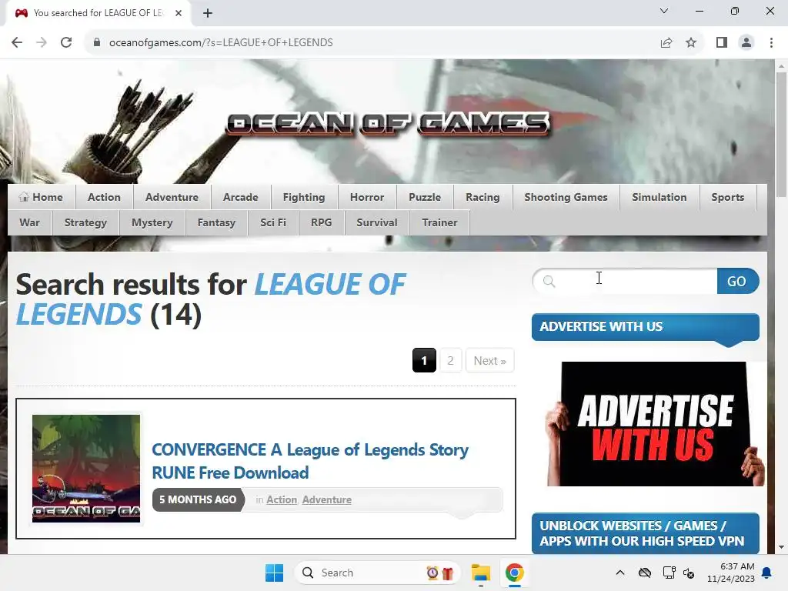The image size is (788, 591).
Task: Click the address bar URL
Action: coord(221,42)
